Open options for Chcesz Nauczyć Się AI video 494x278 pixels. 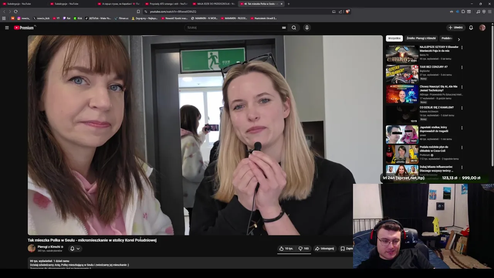click(462, 87)
